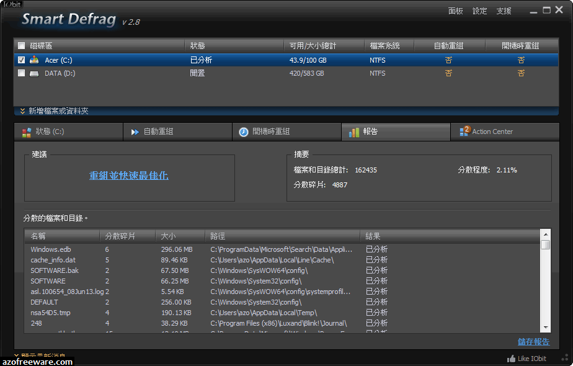Maximize the Smart Defrag window
The height and width of the screenshot is (366, 573).
click(x=546, y=11)
